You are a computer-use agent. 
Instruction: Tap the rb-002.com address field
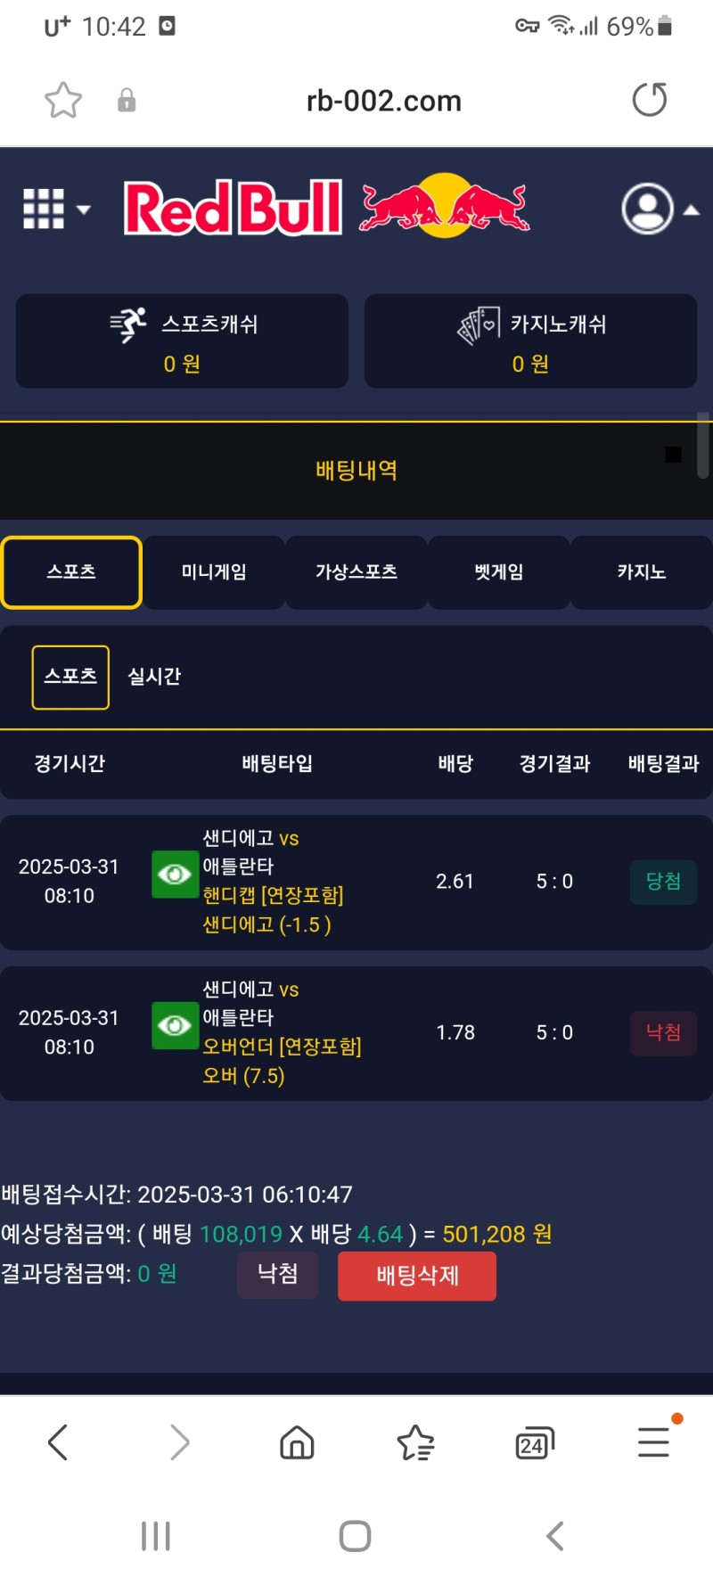coord(383,101)
